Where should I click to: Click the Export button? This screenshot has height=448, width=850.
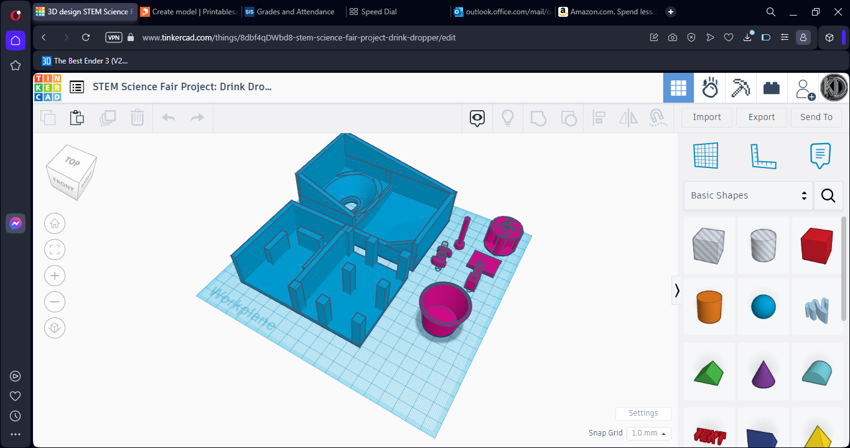pyautogui.click(x=762, y=117)
